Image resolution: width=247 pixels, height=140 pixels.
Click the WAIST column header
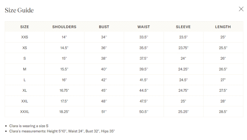(x=144, y=27)
